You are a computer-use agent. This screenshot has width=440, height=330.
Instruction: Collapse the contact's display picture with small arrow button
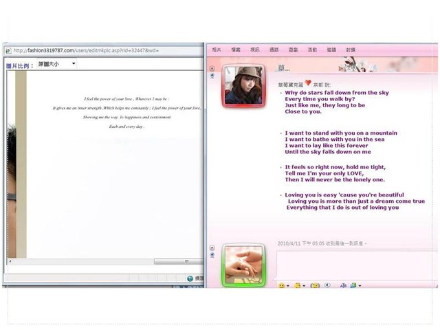(x=212, y=68)
